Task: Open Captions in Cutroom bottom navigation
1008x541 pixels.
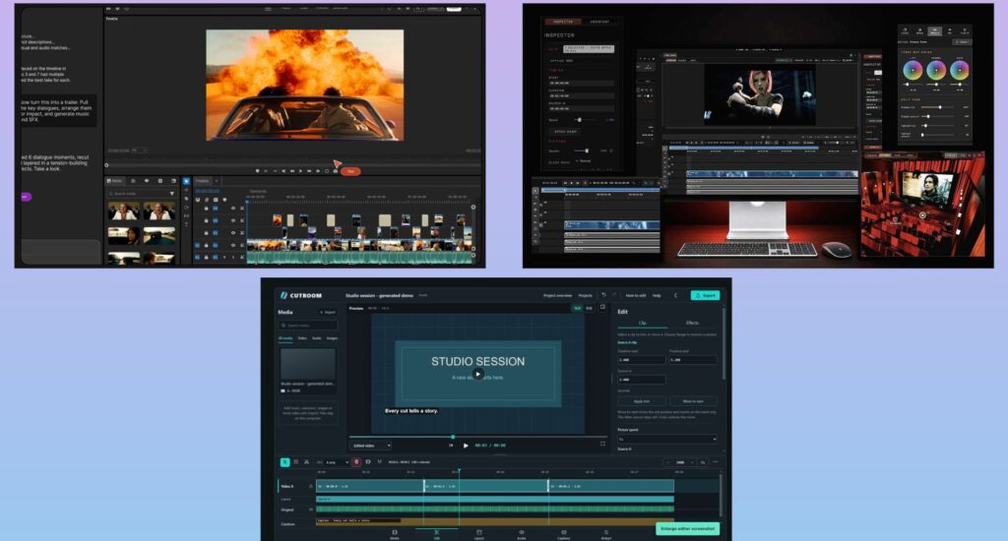Action: pos(564,534)
